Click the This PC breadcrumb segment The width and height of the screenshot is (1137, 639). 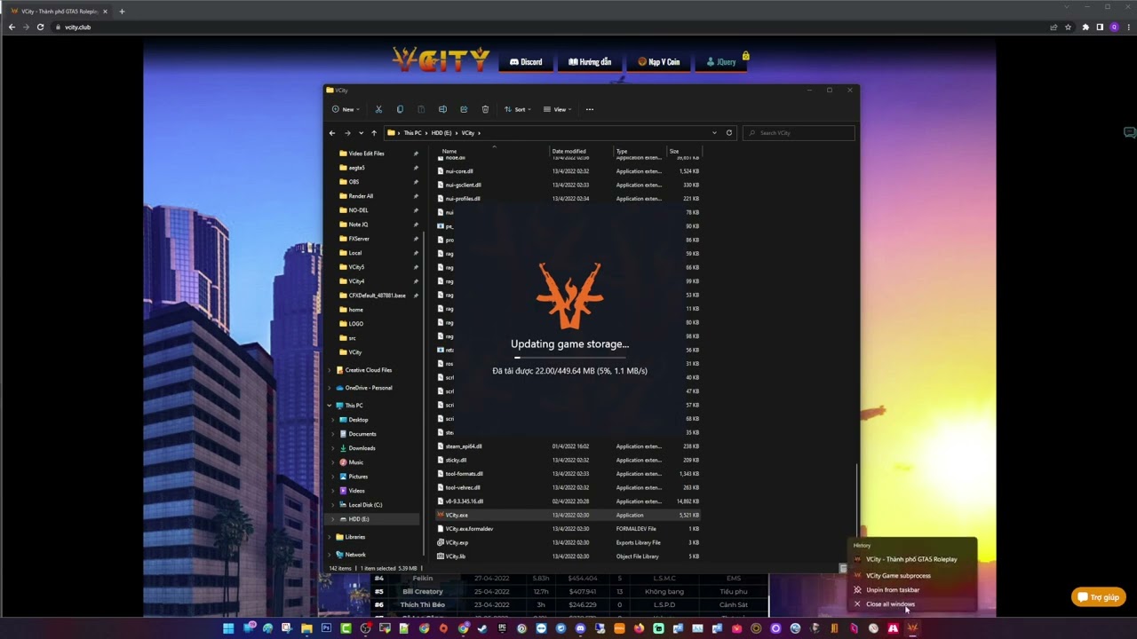coord(413,133)
